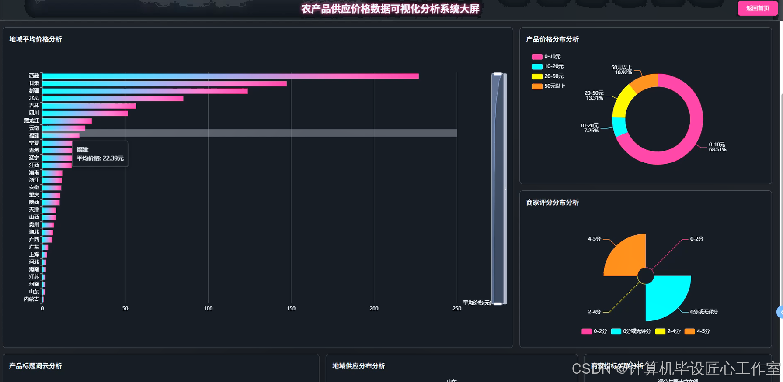783x382 pixels.
Task: Click the 0-10元 68.51% donut label
Action: [717, 147]
